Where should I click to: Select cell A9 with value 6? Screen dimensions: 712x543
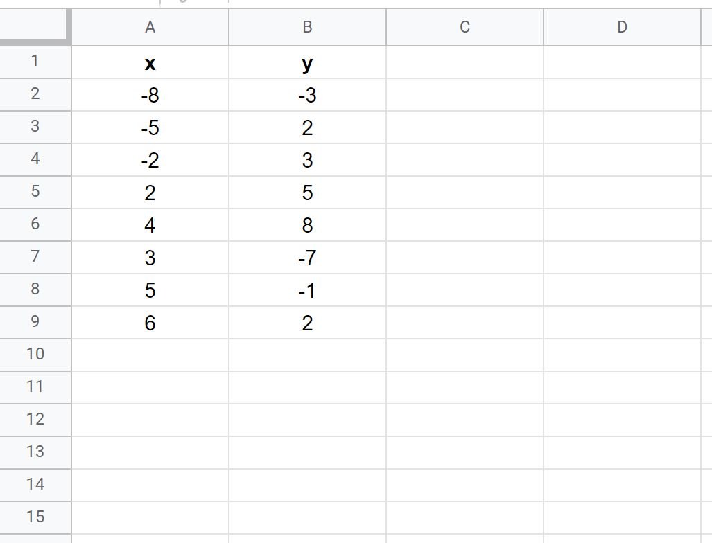click(150, 323)
